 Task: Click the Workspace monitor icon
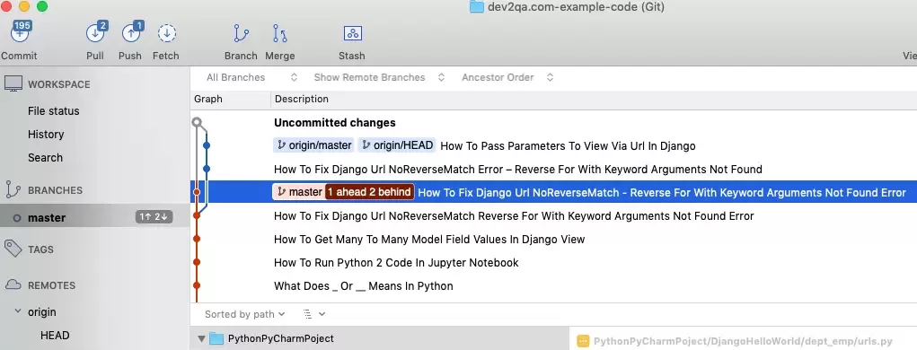(13, 84)
